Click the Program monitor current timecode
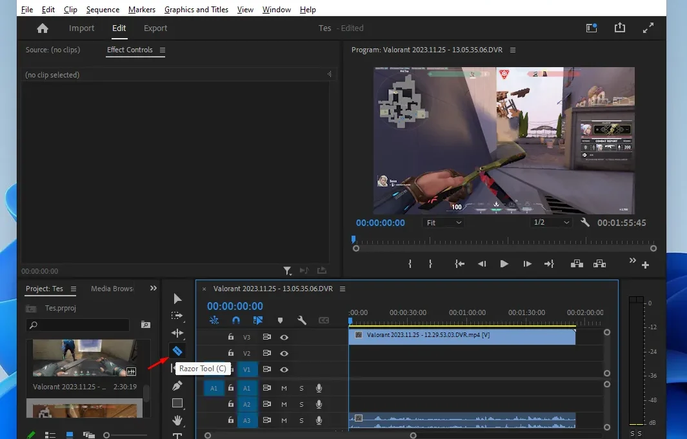687x439 pixels. point(381,223)
